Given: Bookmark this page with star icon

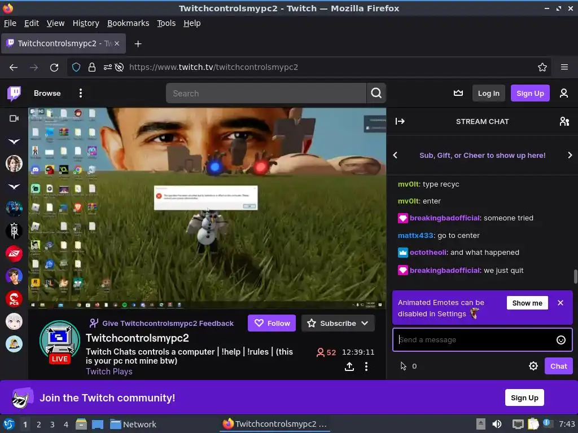Looking at the screenshot, I should (x=542, y=68).
